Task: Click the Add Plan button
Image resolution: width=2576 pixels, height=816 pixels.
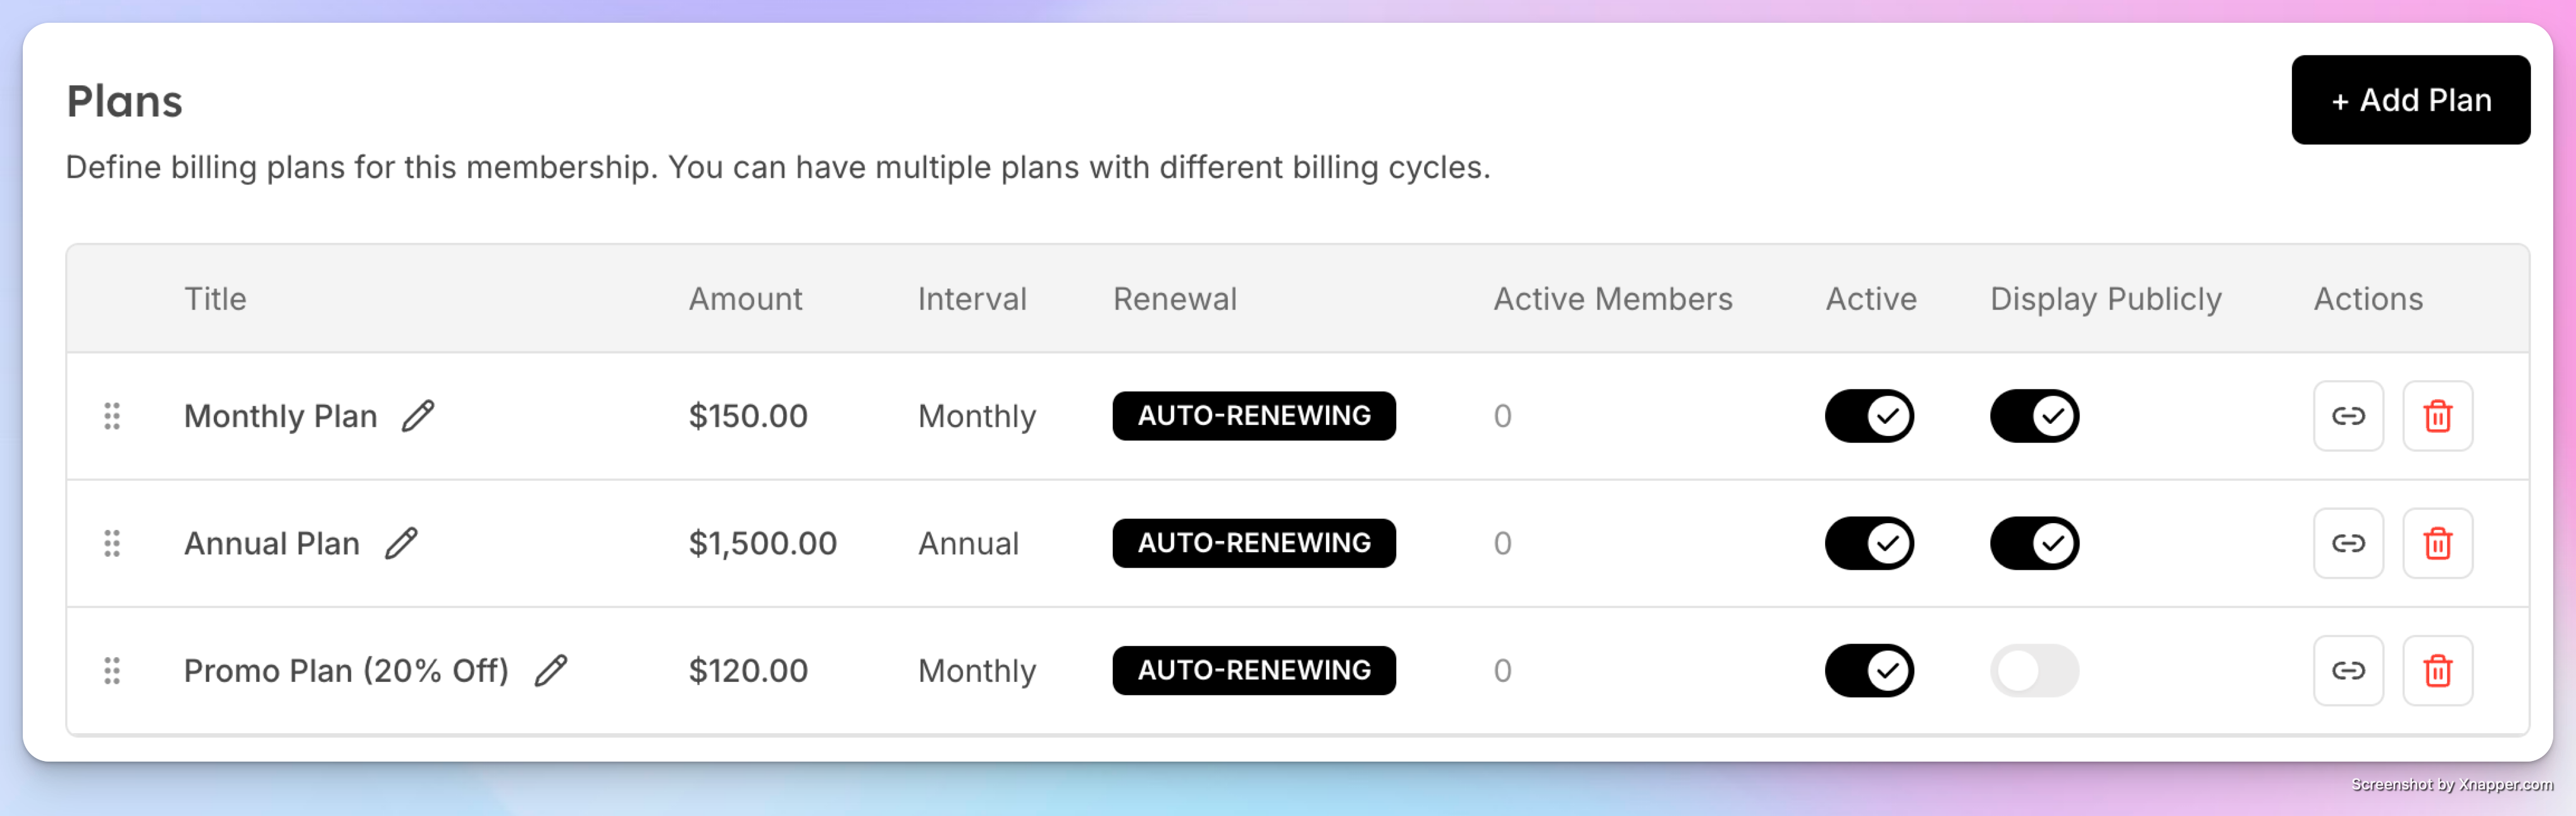Action: 2410,100
